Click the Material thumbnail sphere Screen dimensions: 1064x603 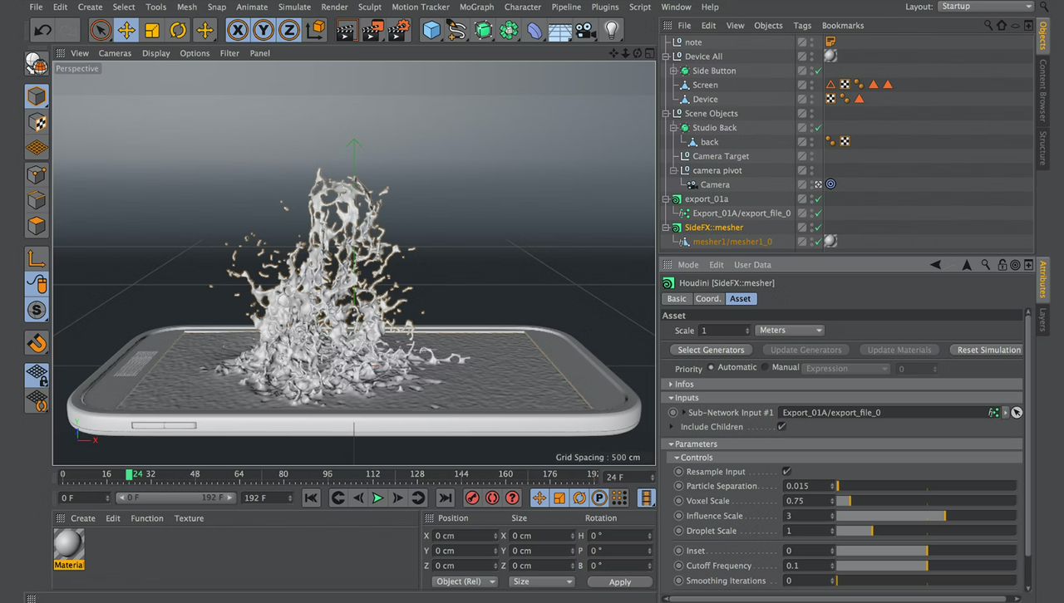tap(68, 544)
